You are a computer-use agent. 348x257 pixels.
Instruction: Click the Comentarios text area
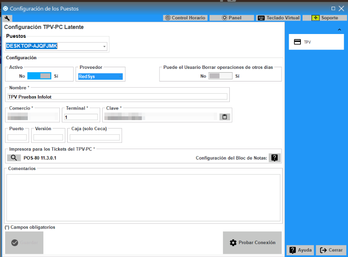coord(143,198)
